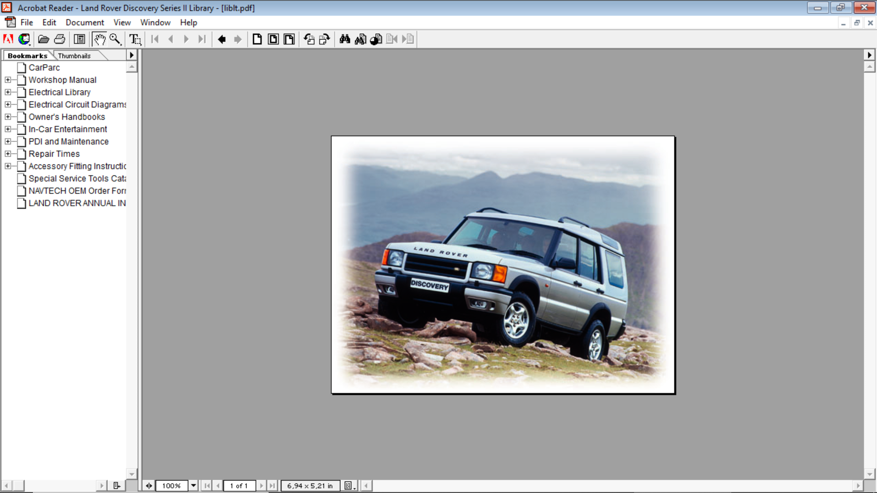Open the zoom percentage dropdown arrow
Image resolution: width=877 pixels, height=493 pixels.
point(194,486)
